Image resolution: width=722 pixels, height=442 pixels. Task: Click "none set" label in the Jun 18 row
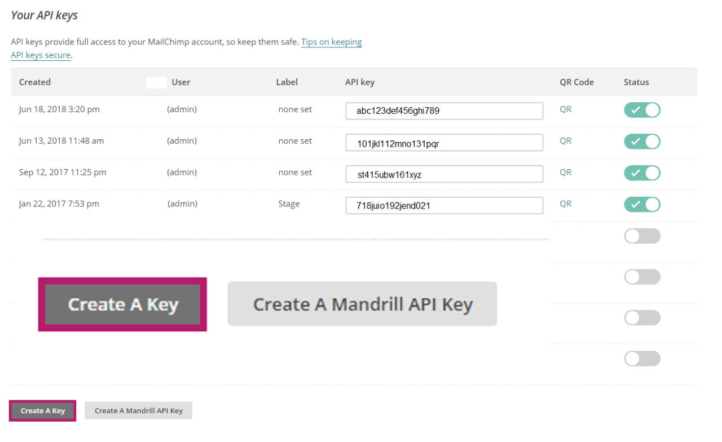(295, 109)
